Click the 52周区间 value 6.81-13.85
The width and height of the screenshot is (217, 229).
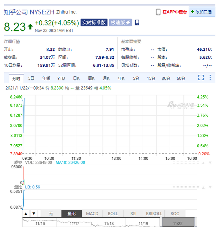(x=103, y=65)
